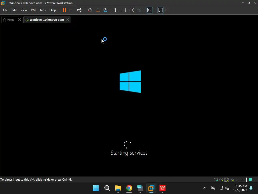258x194 pixels.
Task: Open taskbar Search
Action: coord(107,188)
